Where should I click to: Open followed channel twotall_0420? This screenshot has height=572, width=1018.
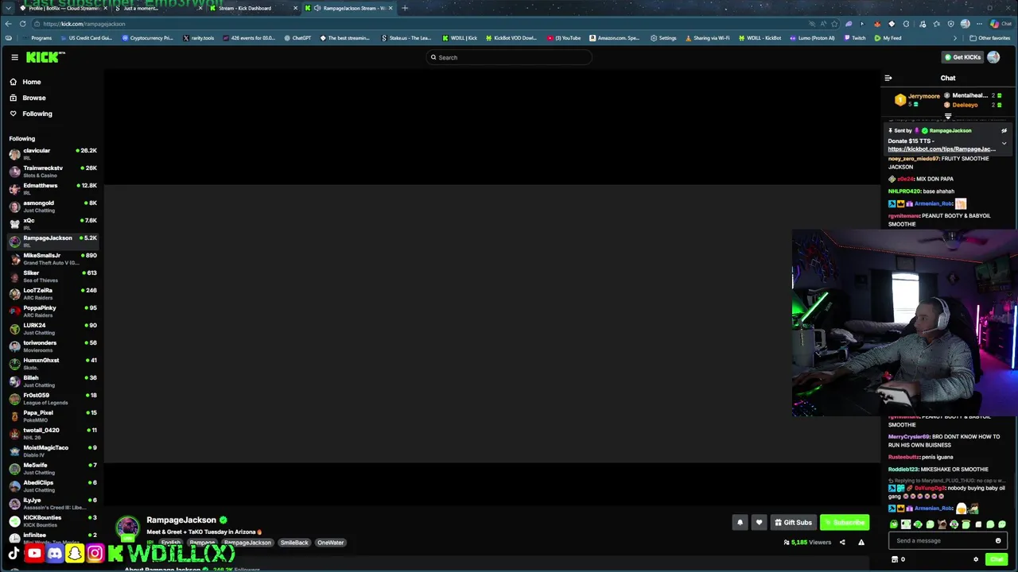tap(52, 434)
